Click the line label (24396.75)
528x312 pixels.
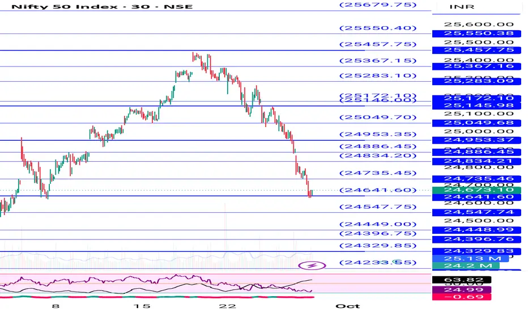coord(378,233)
